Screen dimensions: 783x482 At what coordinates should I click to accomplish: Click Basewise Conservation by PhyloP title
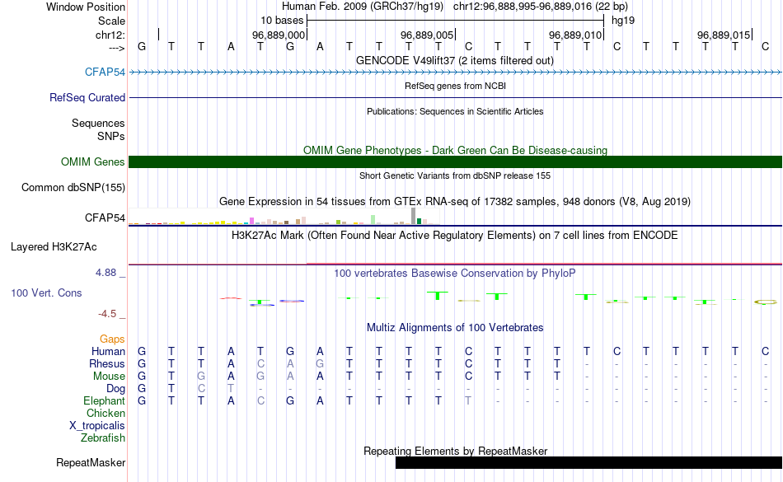(455, 273)
